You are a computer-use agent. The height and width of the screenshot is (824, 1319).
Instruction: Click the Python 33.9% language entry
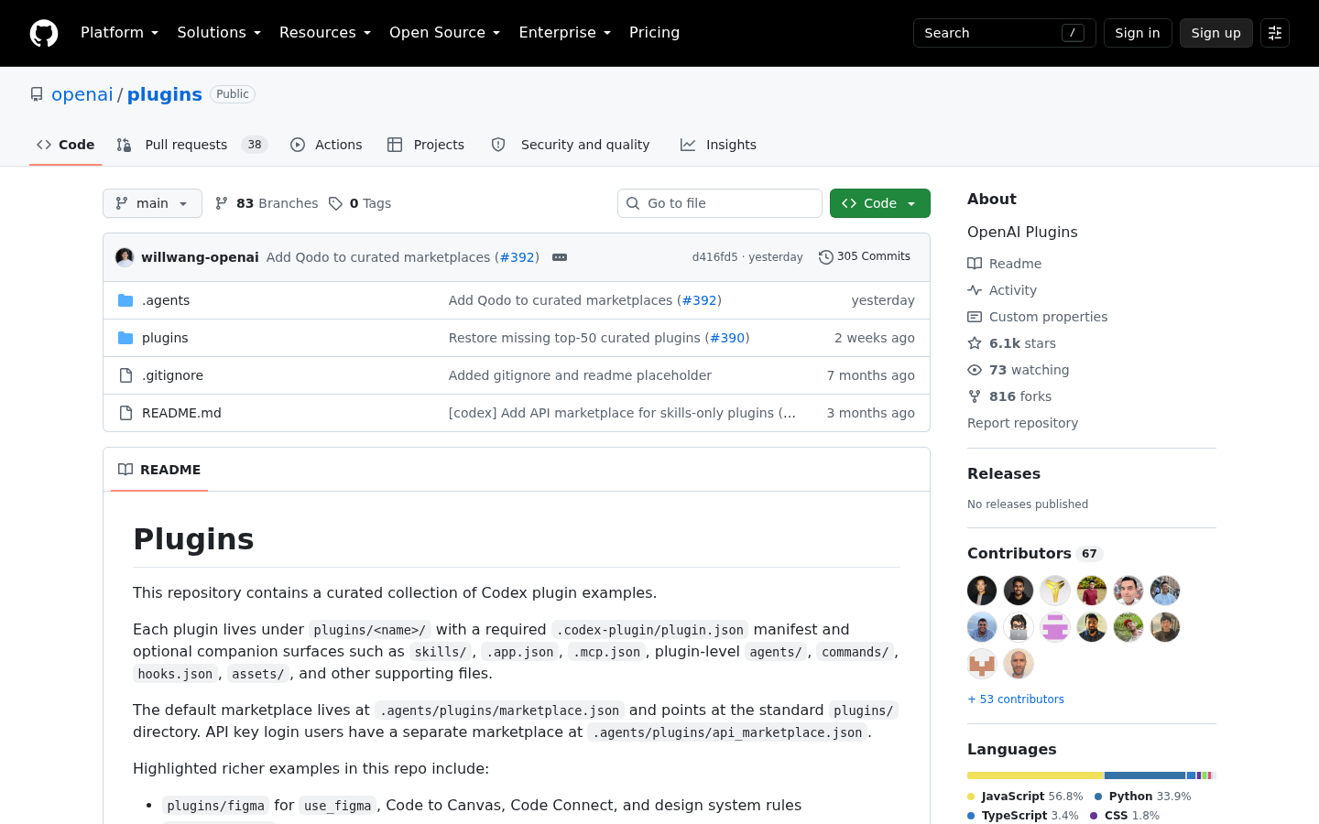(1143, 797)
